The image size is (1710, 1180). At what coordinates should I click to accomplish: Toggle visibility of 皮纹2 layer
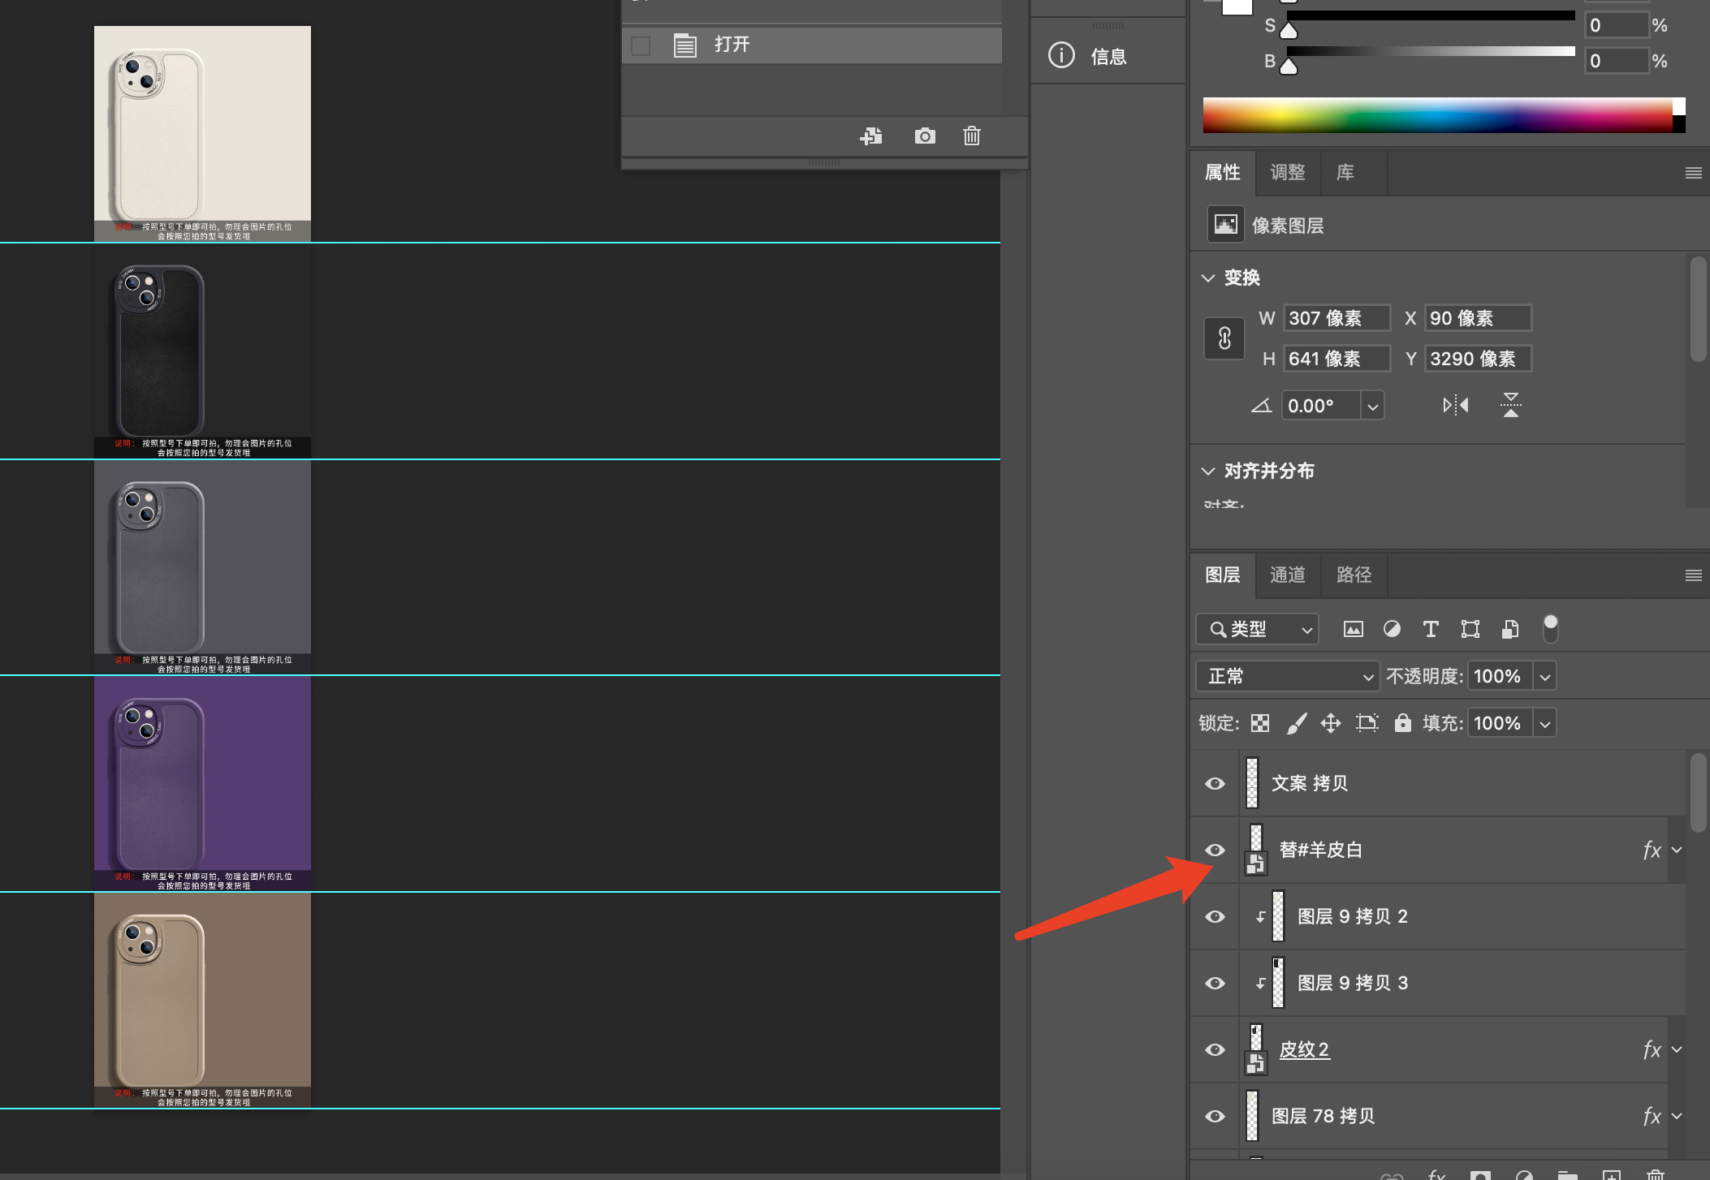coord(1215,1049)
